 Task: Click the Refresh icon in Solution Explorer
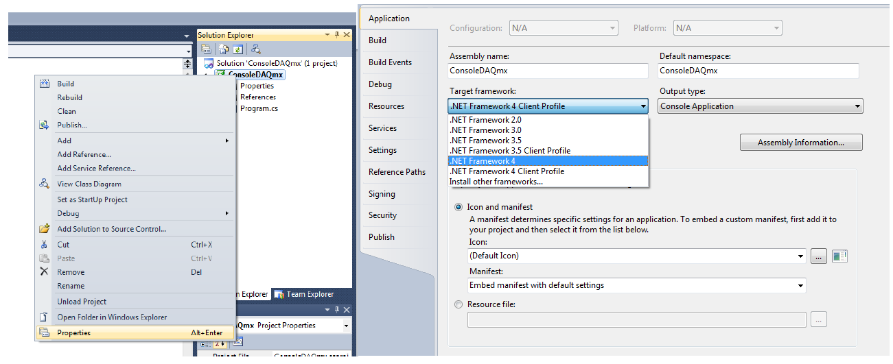pyautogui.click(x=238, y=49)
